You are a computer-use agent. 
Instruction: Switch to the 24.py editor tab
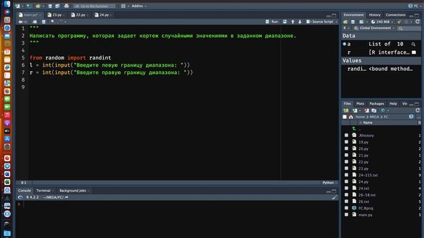click(x=104, y=15)
